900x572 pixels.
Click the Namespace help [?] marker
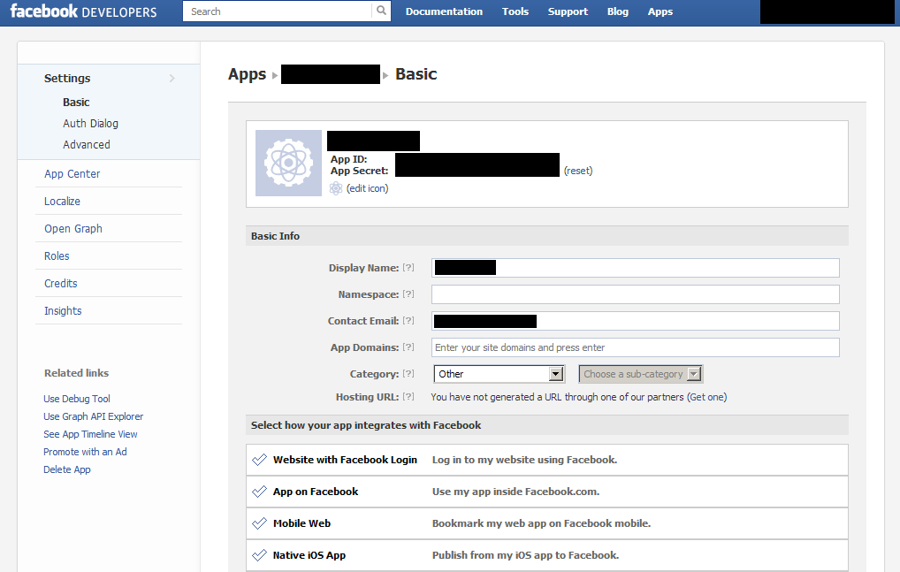[408, 294]
